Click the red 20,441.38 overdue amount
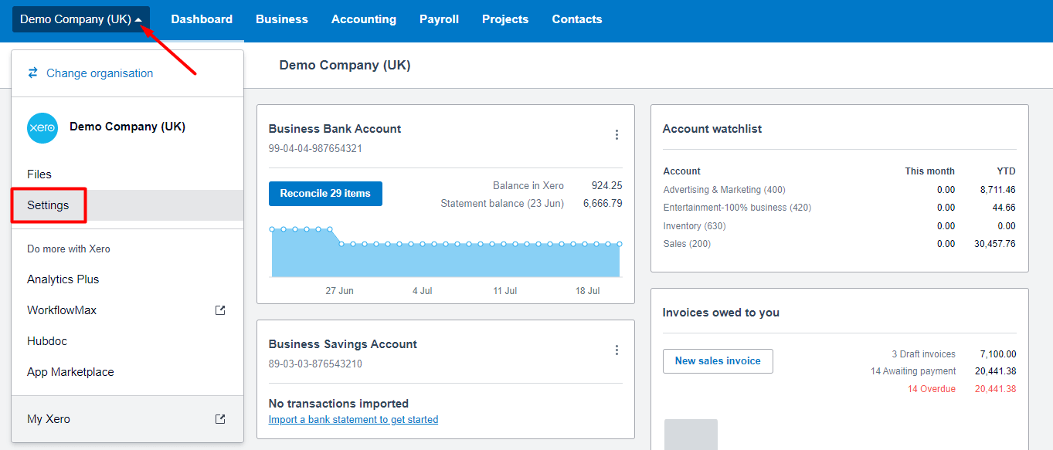Image resolution: width=1053 pixels, height=450 pixels. click(x=995, y=389)
